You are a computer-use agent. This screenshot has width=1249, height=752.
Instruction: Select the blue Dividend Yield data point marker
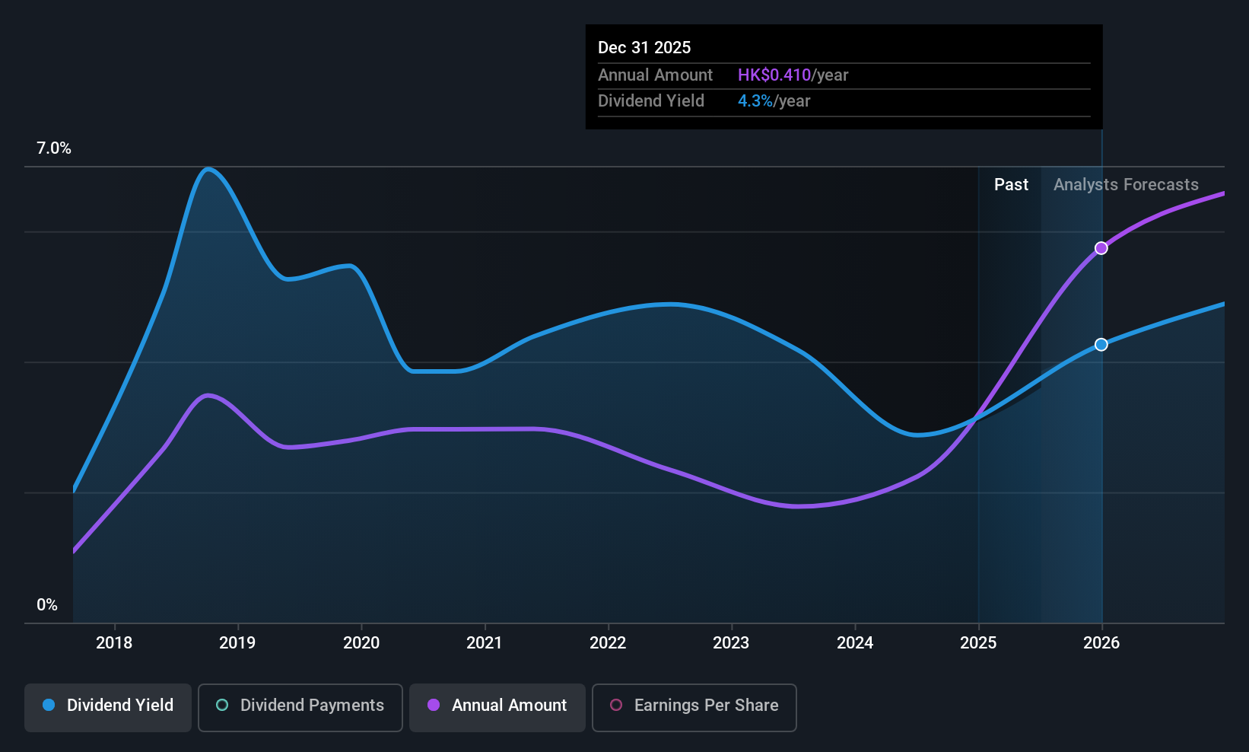coord(1101,345)
